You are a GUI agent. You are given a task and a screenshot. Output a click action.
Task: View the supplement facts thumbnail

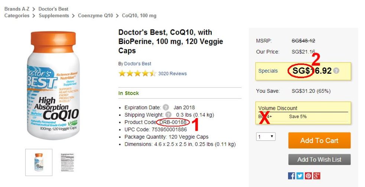68,162
